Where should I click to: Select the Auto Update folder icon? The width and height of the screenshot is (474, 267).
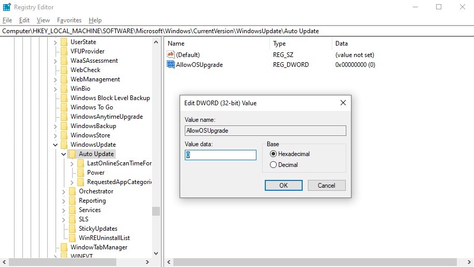click(72, 154)
